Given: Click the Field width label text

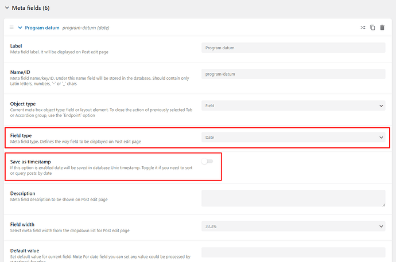Looking at the screenshot, I should (22, 224).
